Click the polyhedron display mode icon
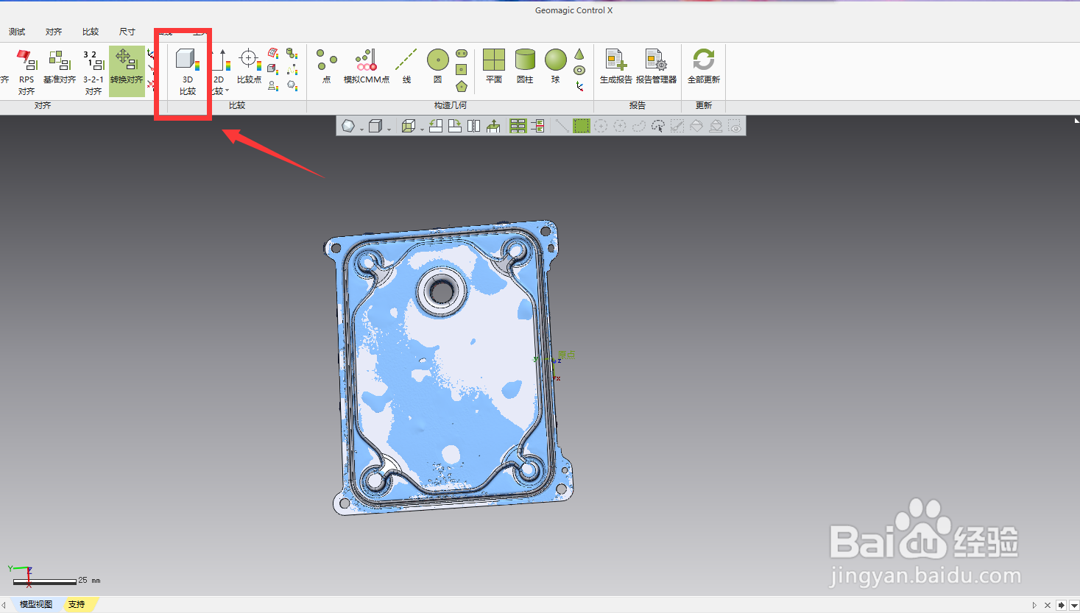 tap(348, 126)
